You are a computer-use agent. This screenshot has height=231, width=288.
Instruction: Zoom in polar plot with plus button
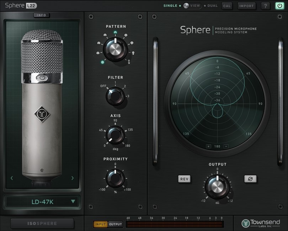coord(208,146)
